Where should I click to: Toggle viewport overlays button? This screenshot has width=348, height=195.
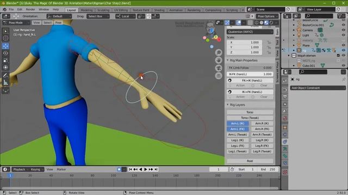tap(239, 23)
